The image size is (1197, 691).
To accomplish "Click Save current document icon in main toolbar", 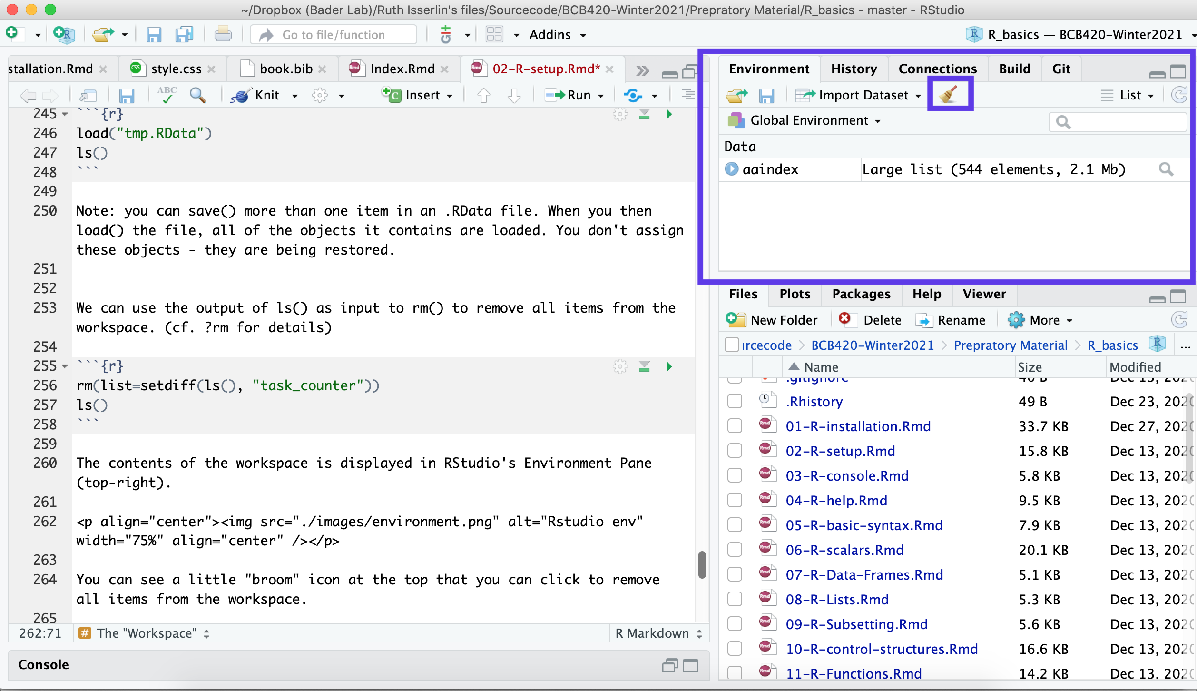I will 154,35.
